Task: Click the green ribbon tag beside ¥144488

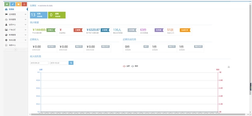Action: [x=51, y=30]
